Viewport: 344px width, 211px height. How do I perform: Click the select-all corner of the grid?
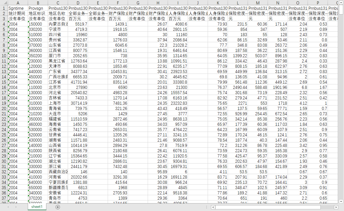click(4, 3)
